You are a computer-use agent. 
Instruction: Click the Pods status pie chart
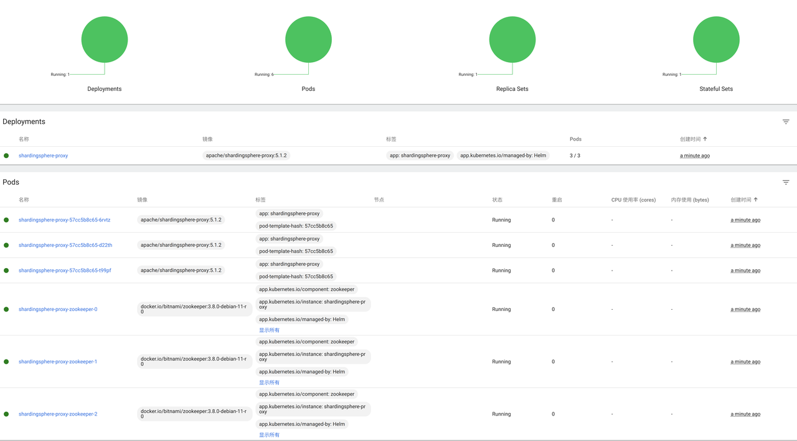[308, 39]
